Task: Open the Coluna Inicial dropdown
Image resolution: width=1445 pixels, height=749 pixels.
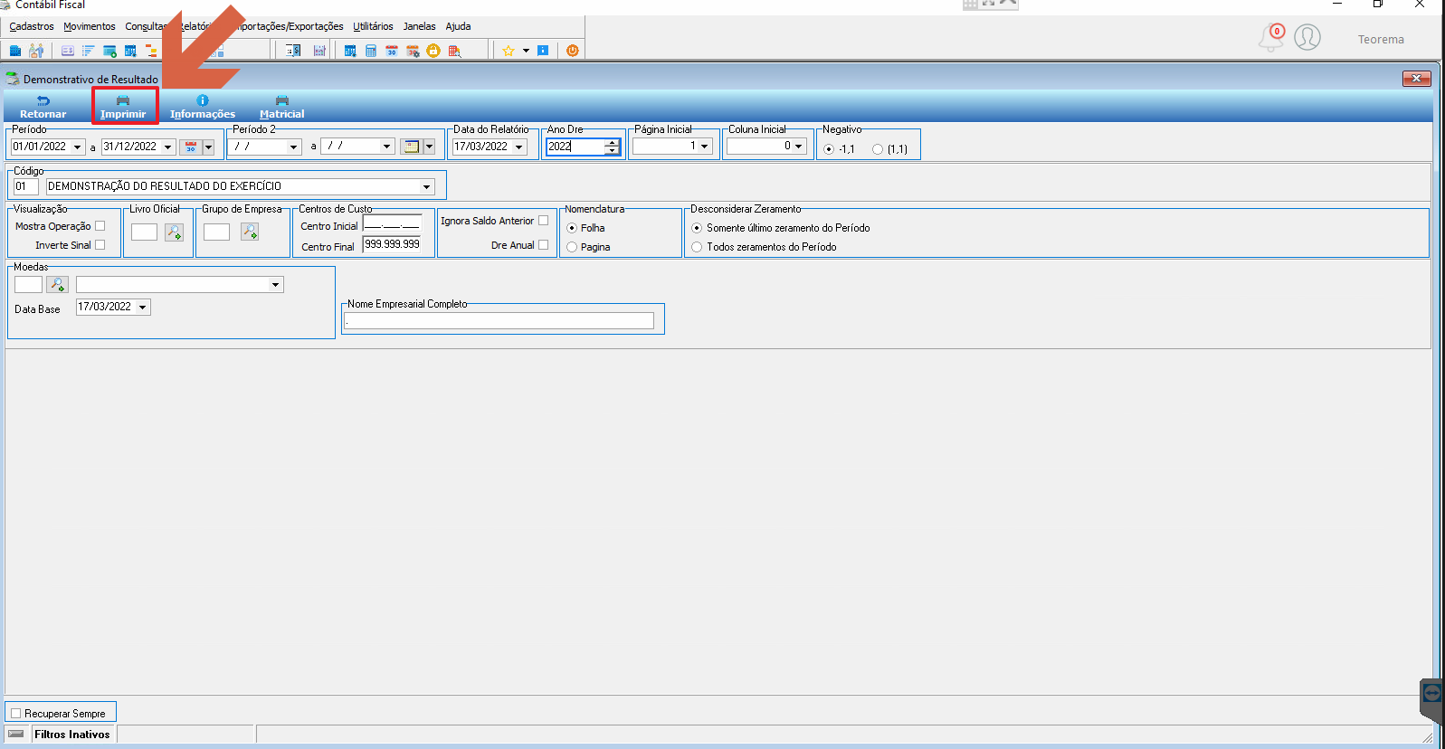Action: click(798, 147)
